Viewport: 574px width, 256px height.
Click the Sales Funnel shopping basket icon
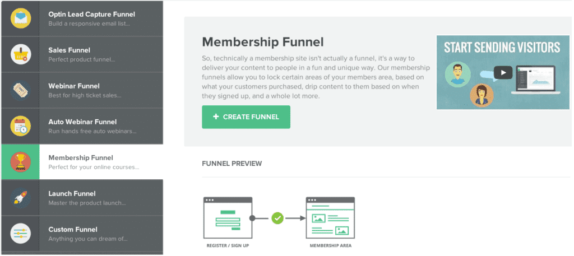pos(21,54)
